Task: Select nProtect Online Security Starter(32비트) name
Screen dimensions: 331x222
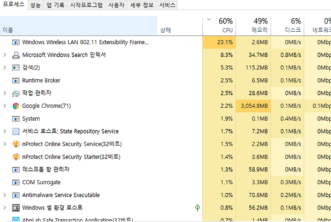Action: click(x=71, y=157)
